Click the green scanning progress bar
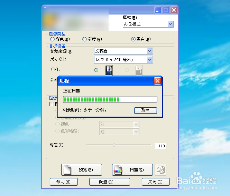This screenshot has height=196, width=230. (110, 99)
